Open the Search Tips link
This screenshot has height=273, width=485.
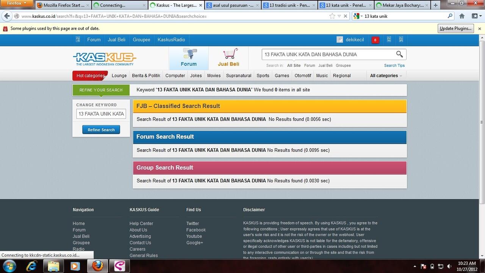394,66
